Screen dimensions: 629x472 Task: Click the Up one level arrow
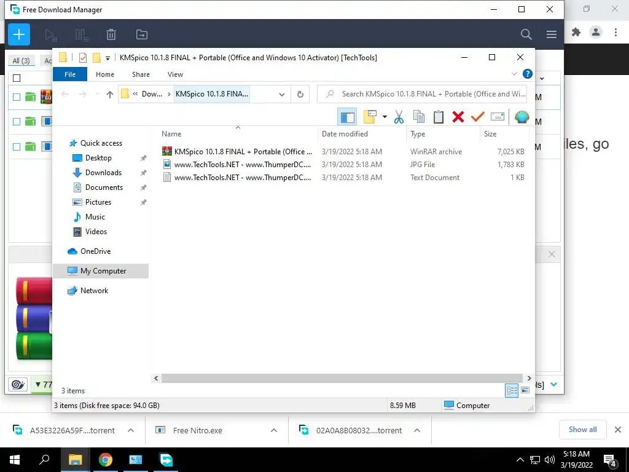tap(109, 94)
